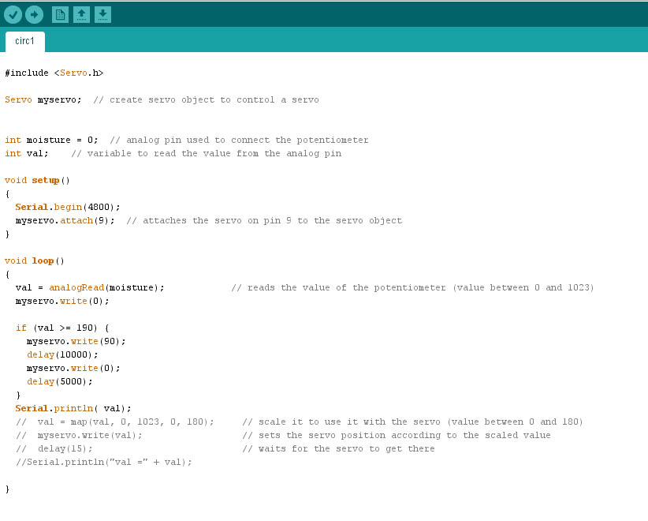Click comment 'variable to read the value from the analog pin'

(x=214, y=153)
